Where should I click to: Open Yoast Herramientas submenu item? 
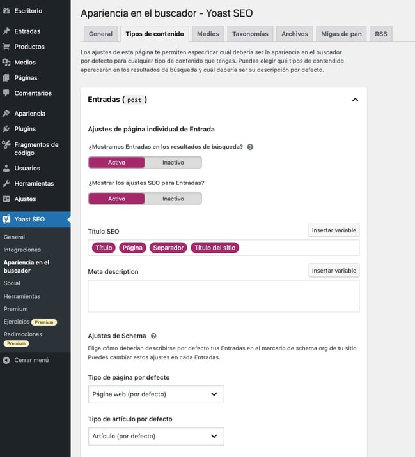(22, 296)
